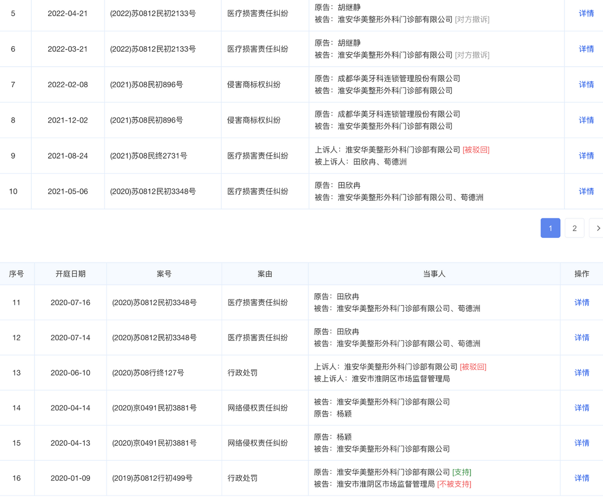Select date 2021-12-02
Viewport: 603px width, 499px height.
(x=68, y=120)
